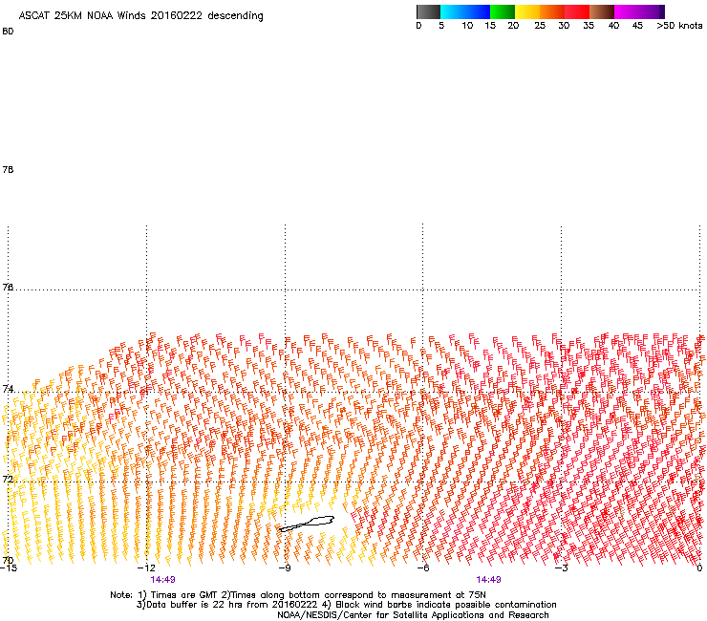This screenshot has width=707, height=621.
Task: Click the 74 latitude axis label
Action: 8,389
